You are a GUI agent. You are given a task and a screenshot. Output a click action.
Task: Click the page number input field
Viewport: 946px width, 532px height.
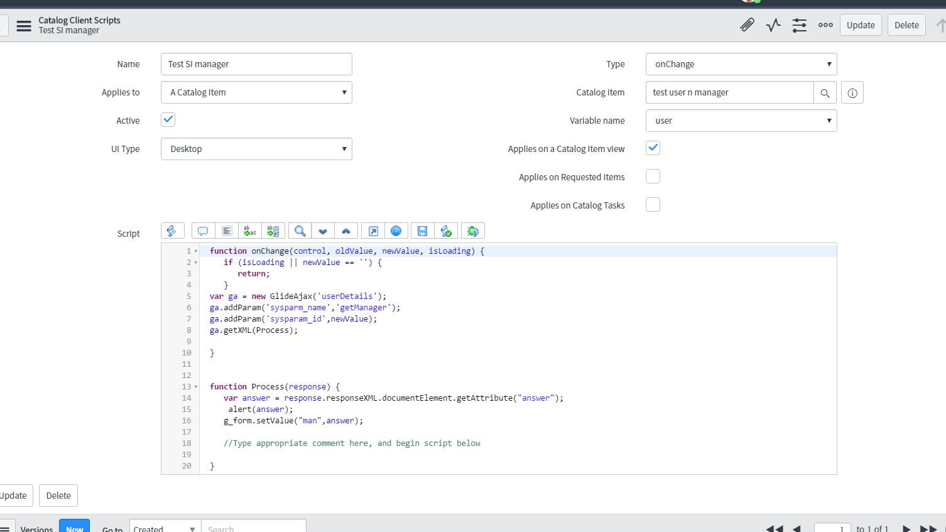(x=832, y=528)
